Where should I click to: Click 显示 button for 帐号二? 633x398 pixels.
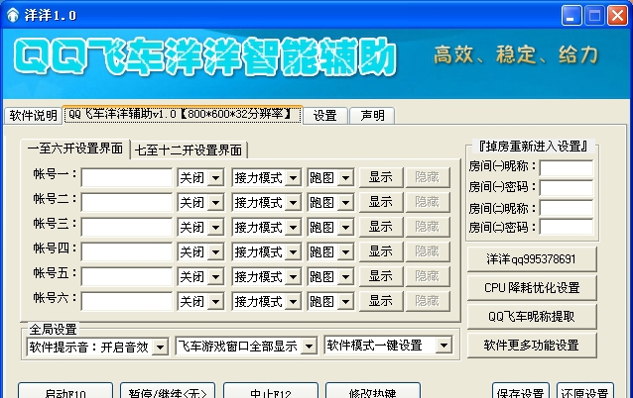(381, 202)
